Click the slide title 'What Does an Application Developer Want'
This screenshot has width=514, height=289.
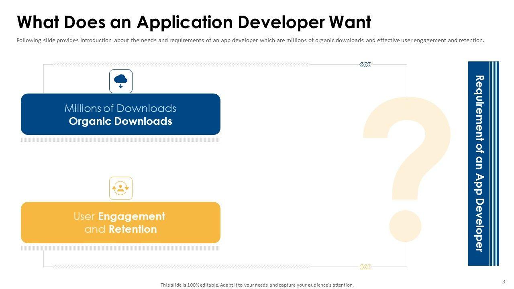[x=194, y=22]
